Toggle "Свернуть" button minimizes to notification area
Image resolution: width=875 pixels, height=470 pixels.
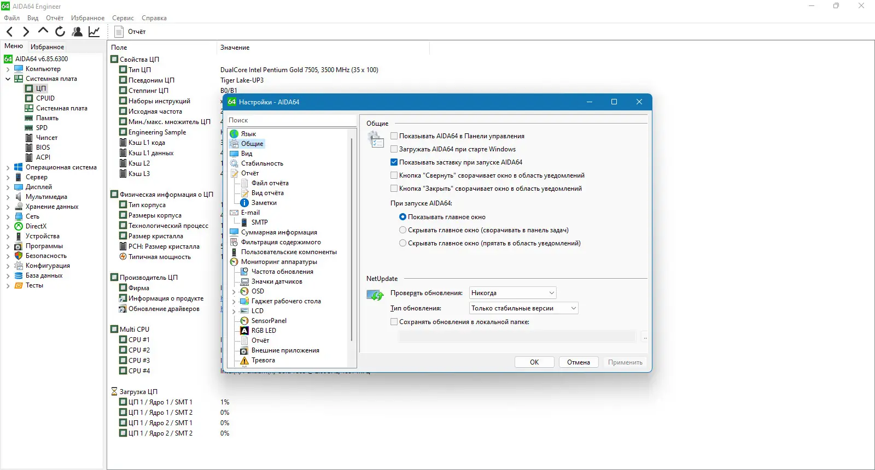click(394, 175)
